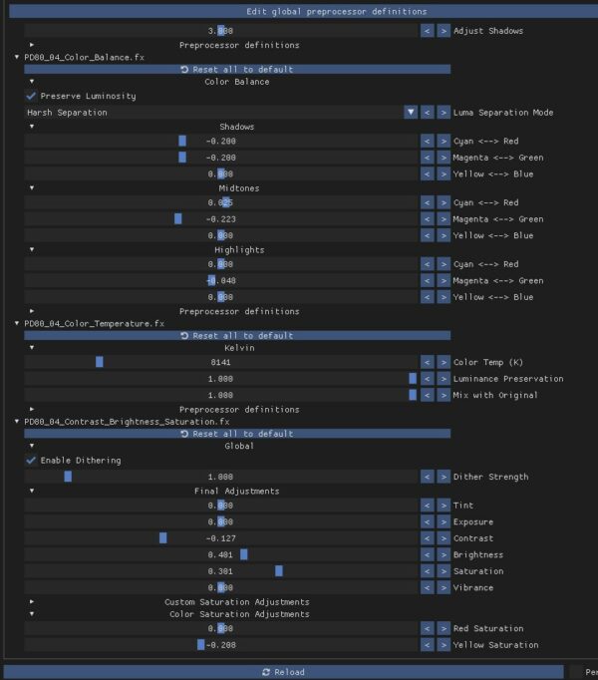The height and width of the screenshot is (680, 598).
Task: Click increment arrow for Color Temp (K)
Action: (x=444, y=362)
